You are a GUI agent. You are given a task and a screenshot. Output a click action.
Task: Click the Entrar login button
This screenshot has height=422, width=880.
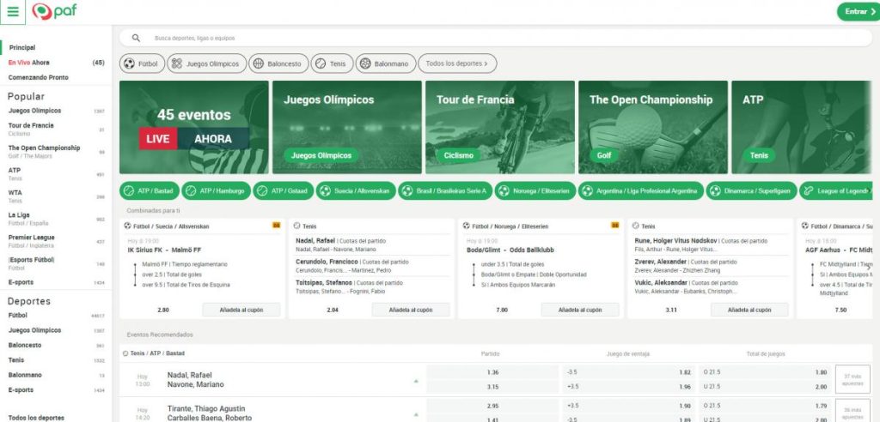tap(857, 11)
